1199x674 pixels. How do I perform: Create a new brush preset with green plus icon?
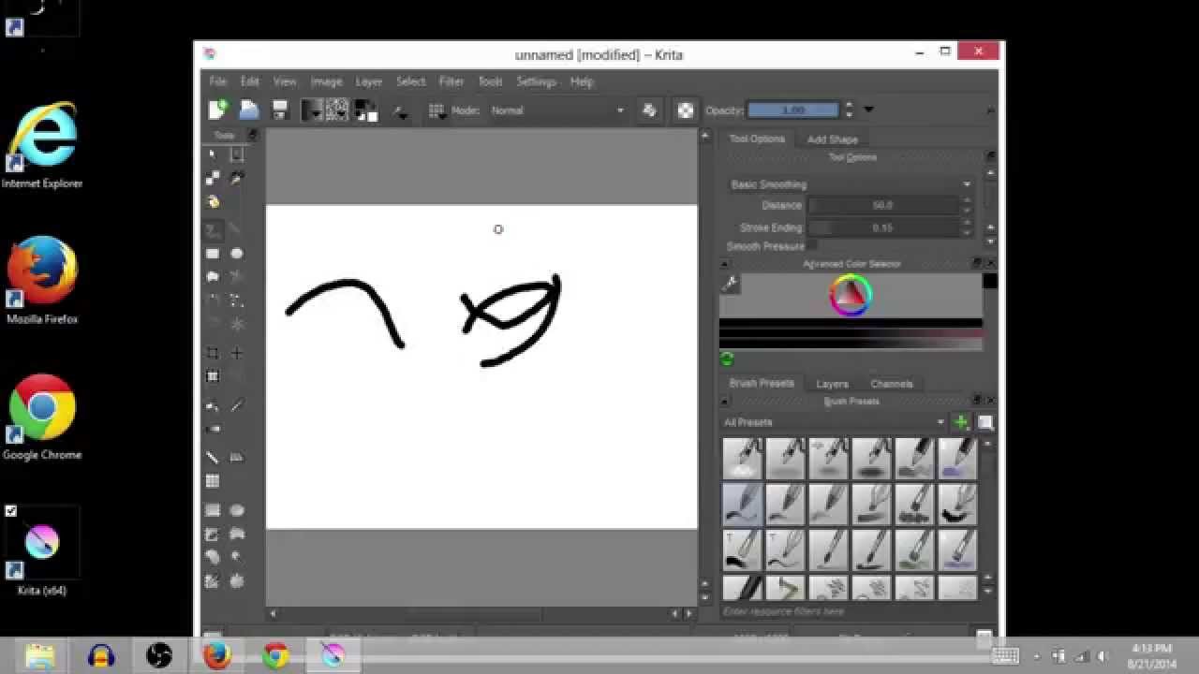click(x=961, y=422)
